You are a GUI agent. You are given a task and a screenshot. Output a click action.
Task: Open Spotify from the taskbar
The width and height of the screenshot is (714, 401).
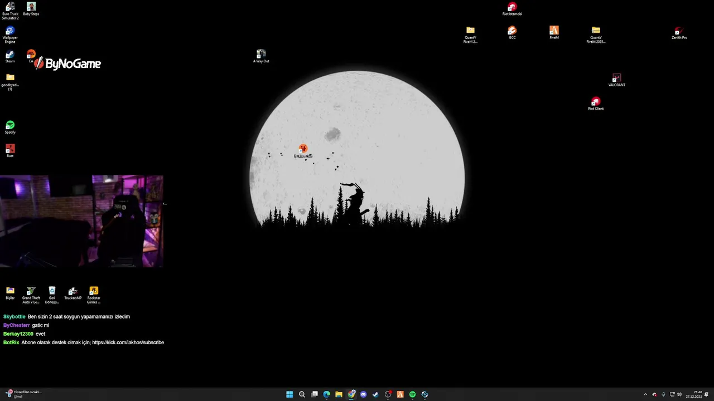[x=412, y=394]
